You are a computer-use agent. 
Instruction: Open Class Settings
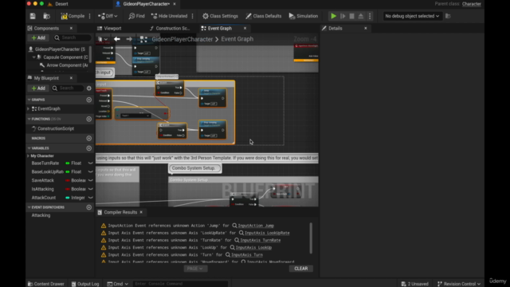click(220, 16)
